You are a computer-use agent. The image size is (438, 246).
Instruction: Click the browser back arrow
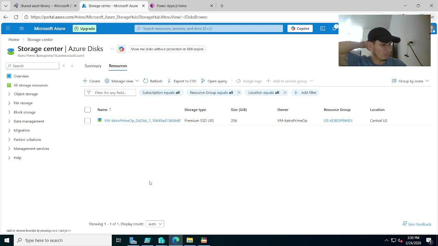6,17
